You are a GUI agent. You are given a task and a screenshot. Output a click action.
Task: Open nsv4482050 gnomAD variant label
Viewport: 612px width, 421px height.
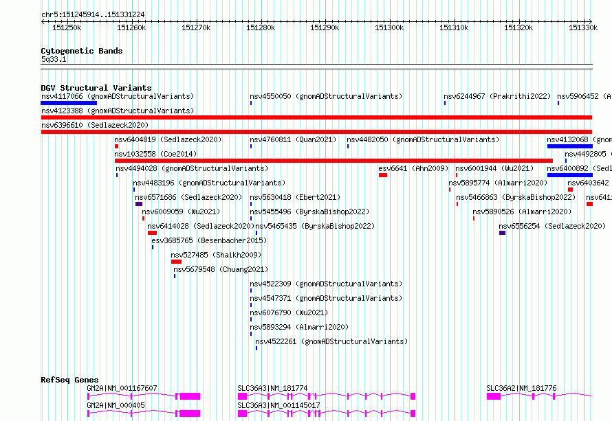pyautogui.click(x=423, y=139)
